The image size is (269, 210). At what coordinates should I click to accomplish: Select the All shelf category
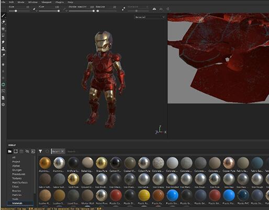pos(14,158)
